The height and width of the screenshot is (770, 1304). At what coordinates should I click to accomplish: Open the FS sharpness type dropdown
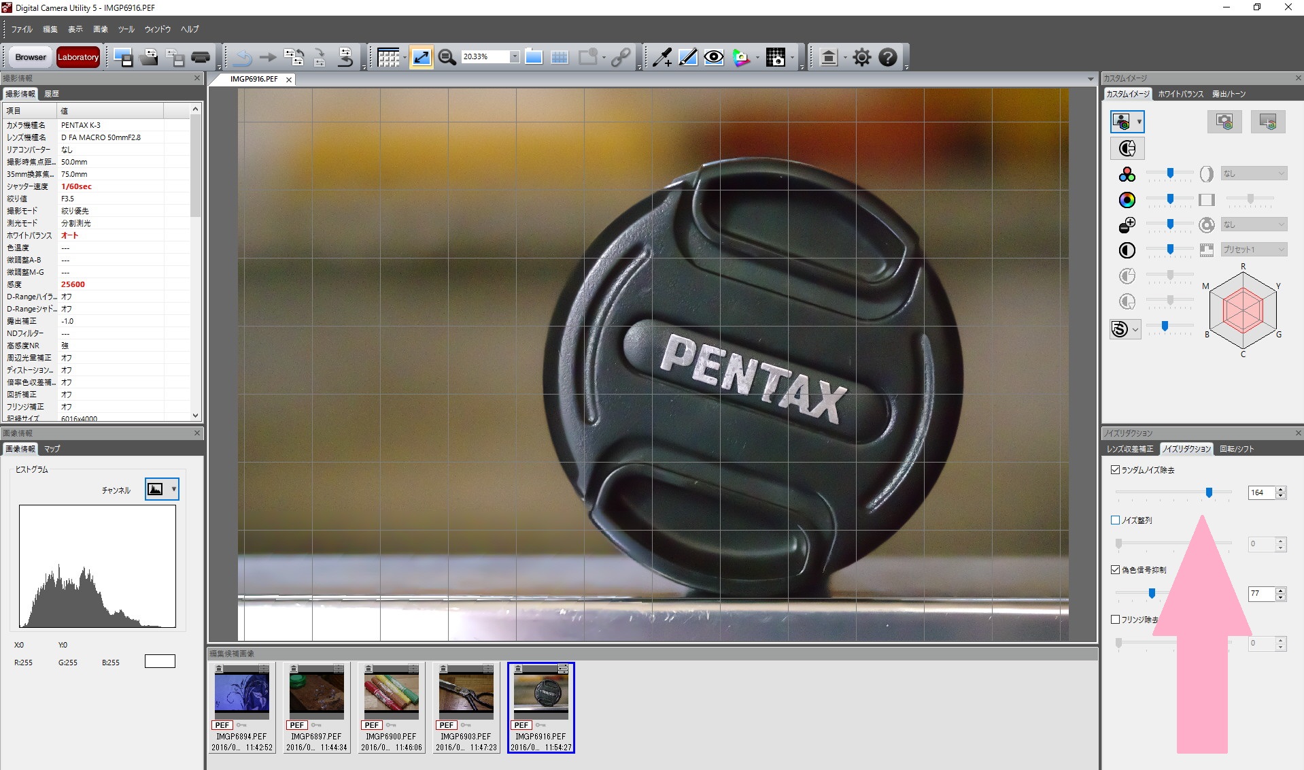1135,329
